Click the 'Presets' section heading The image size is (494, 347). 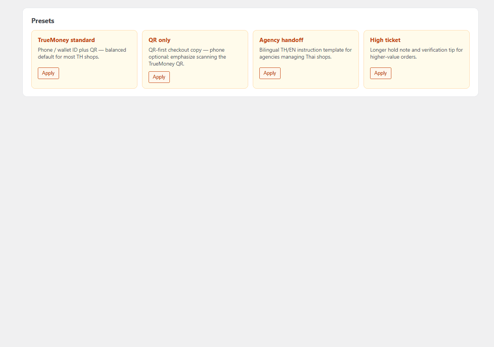pyautogui.click(x=43, y=21)
